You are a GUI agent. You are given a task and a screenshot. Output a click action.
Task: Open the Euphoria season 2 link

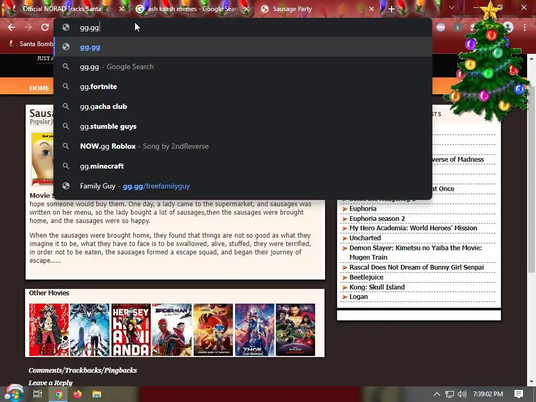pos(377,218)
